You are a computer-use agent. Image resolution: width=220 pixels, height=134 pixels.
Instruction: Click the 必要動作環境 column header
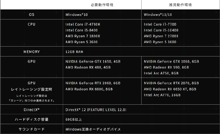coord(102,5)
